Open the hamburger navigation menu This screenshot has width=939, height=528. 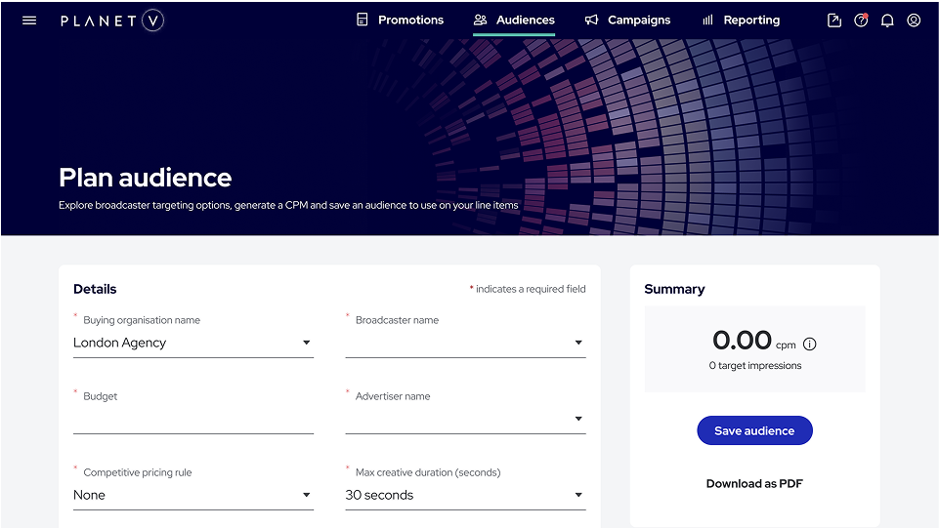click(28, 20)
